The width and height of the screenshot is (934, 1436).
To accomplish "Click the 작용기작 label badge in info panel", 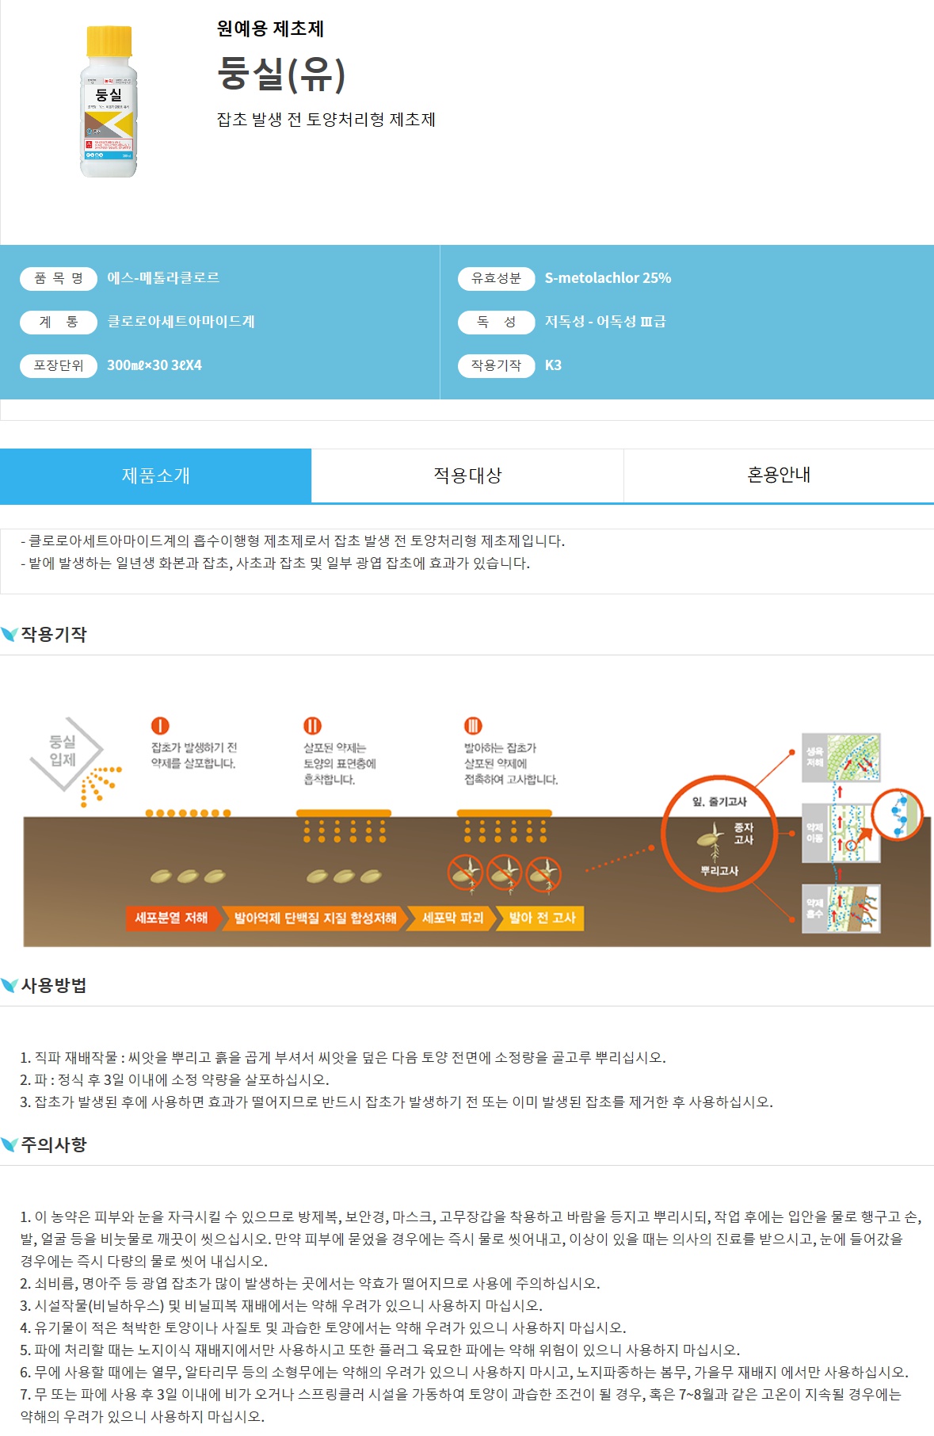I will (497, 365).
